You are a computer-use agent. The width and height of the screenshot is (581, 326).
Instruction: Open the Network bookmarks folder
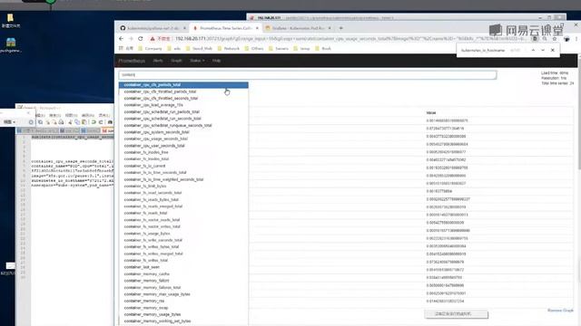(228, 48)
